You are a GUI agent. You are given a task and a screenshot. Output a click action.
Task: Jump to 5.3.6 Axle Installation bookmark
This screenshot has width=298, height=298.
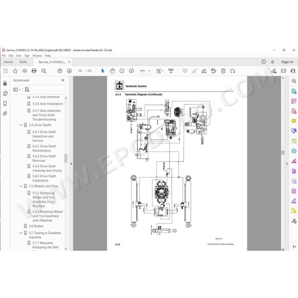point(48,104)
